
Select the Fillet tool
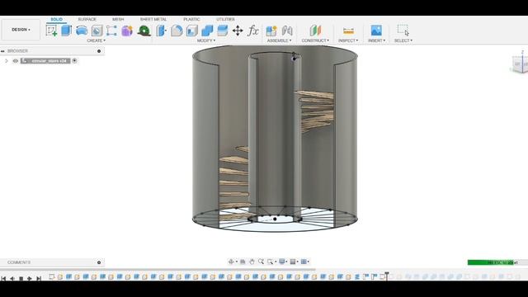pos(177,31)
